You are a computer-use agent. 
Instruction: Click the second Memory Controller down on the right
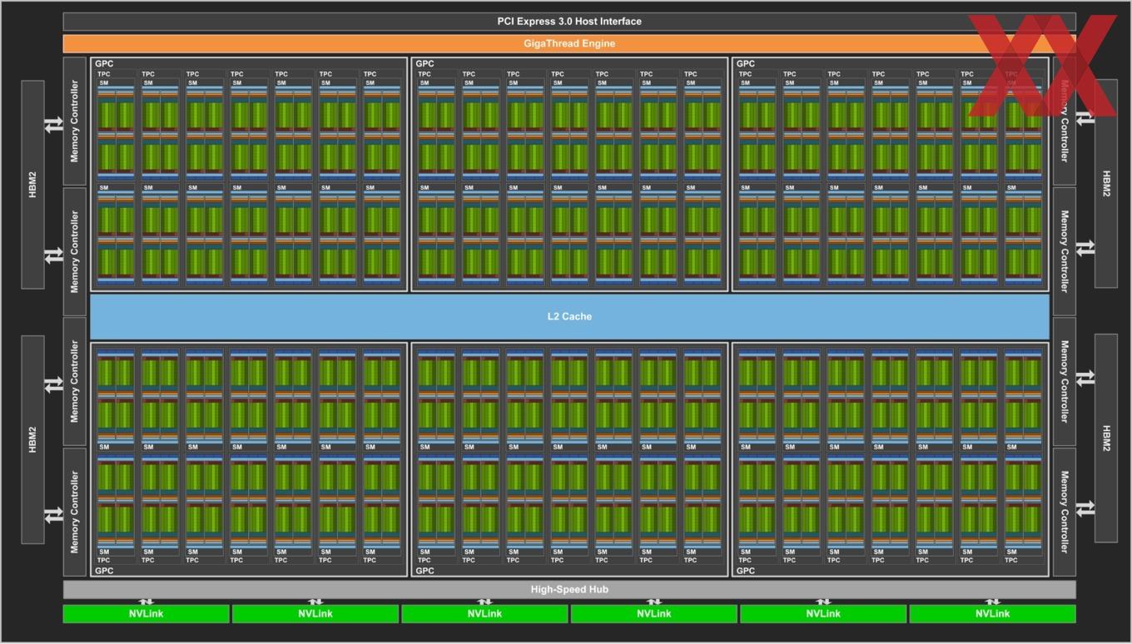1064,251
